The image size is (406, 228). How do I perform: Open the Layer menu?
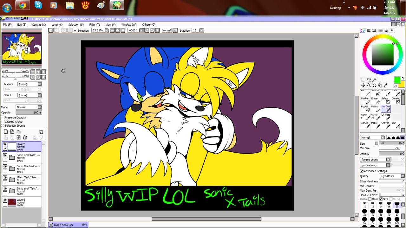click(57, 24)
